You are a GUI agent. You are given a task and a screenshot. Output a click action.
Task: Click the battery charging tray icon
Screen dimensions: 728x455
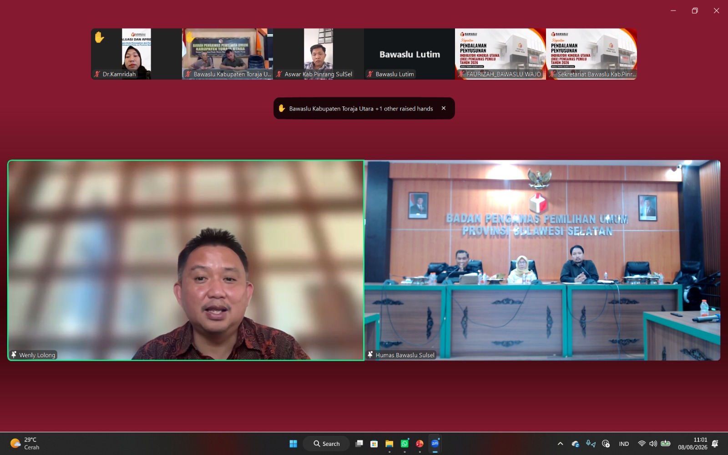(665, 444)
